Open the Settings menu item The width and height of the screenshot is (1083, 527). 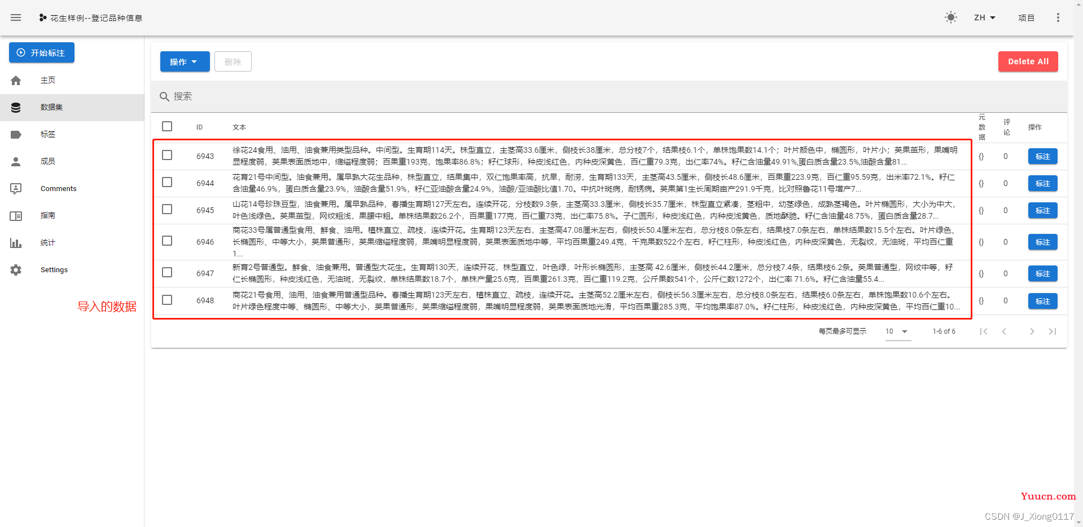coord(72,270)
